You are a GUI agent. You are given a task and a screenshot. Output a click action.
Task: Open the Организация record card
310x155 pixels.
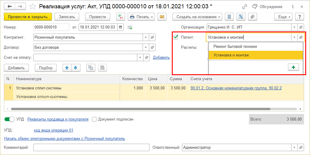pos(301,27)
